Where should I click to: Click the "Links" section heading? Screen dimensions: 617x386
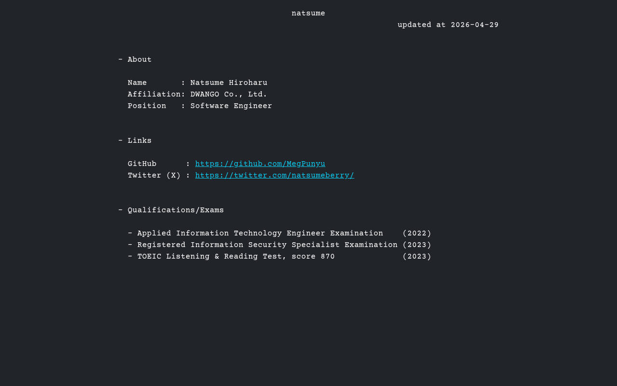click(x=139, y=141)
